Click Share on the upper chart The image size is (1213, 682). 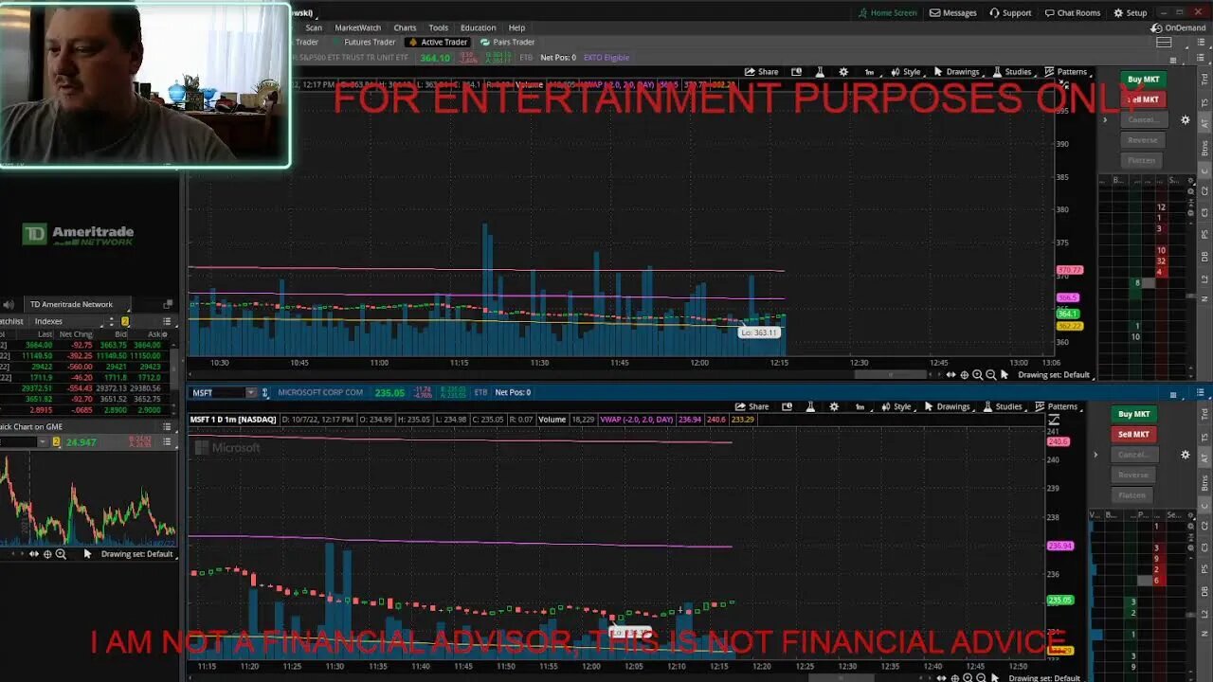[762, 72]
